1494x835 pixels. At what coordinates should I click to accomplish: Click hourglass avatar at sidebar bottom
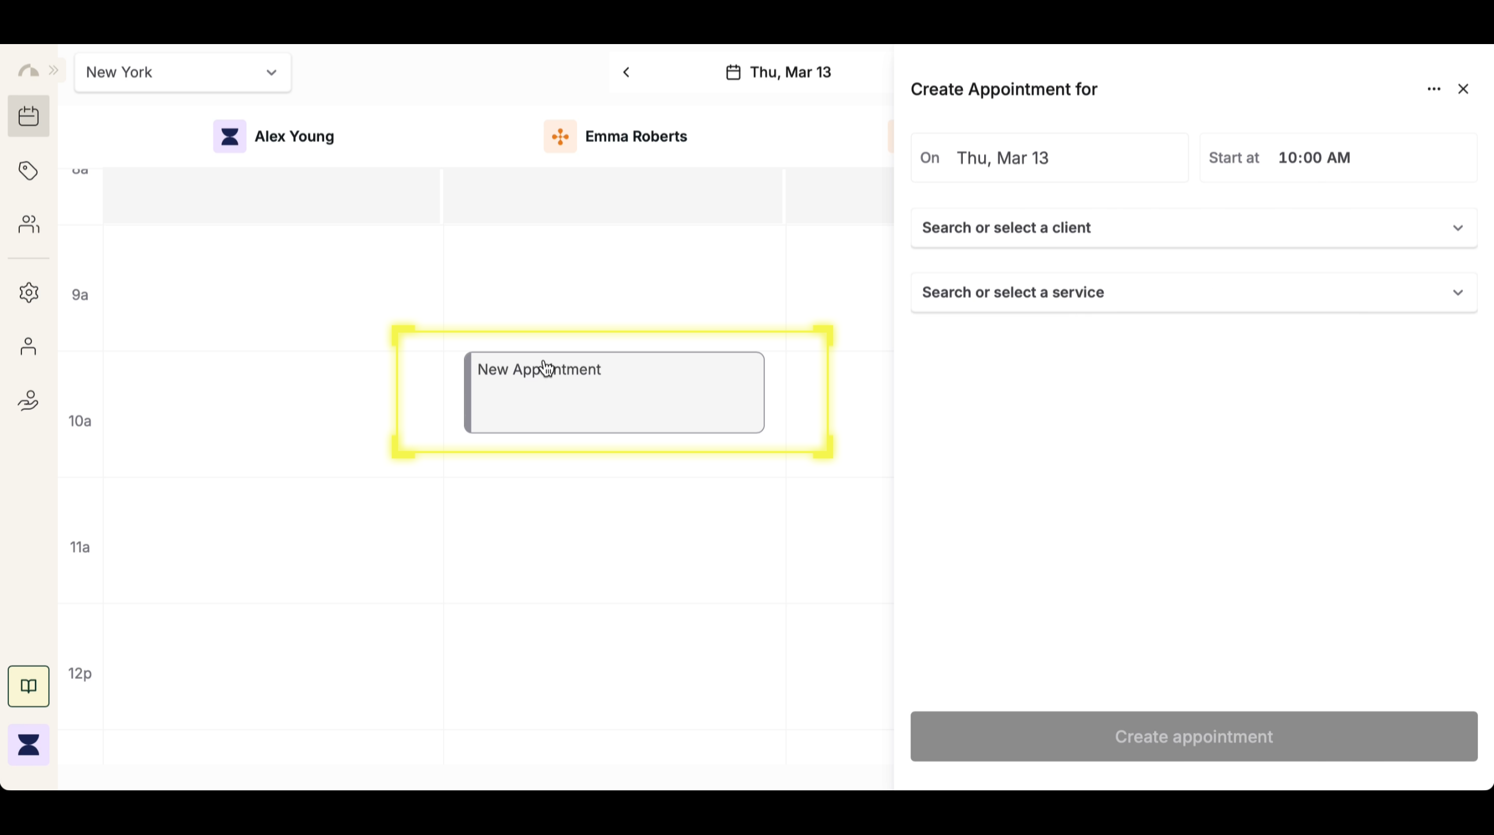click(28, 745)
